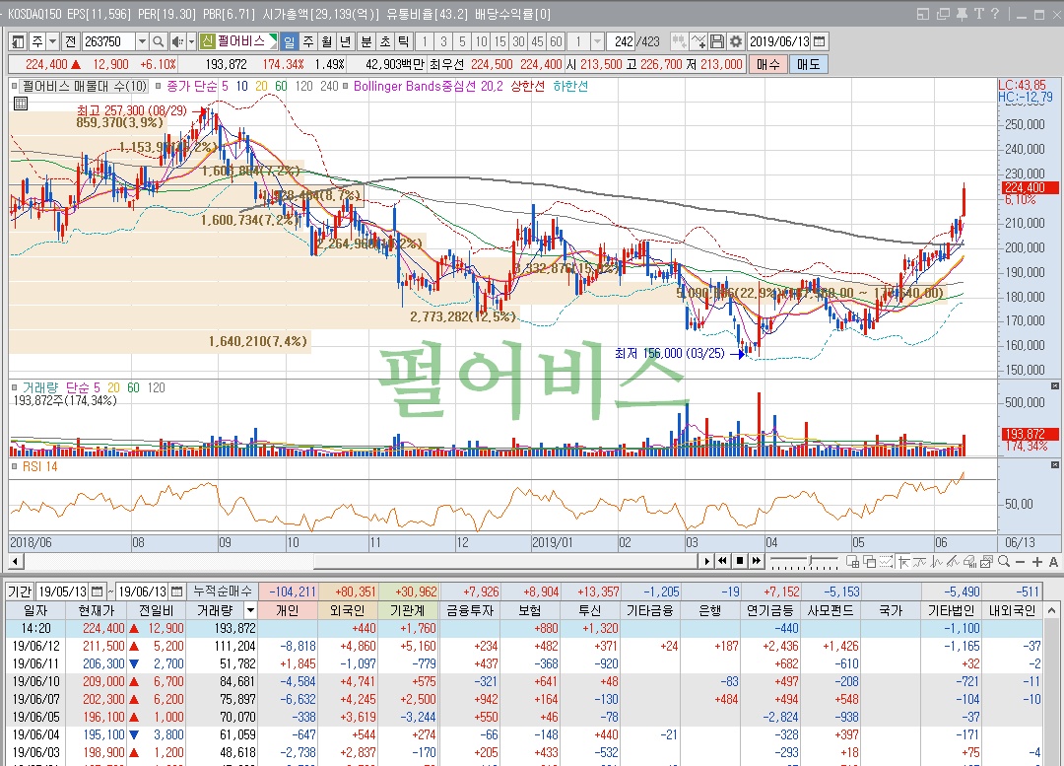Viewport: 1064px width, 766px height.
Task: Click the stock search magnifier icon
Action: 158,41
